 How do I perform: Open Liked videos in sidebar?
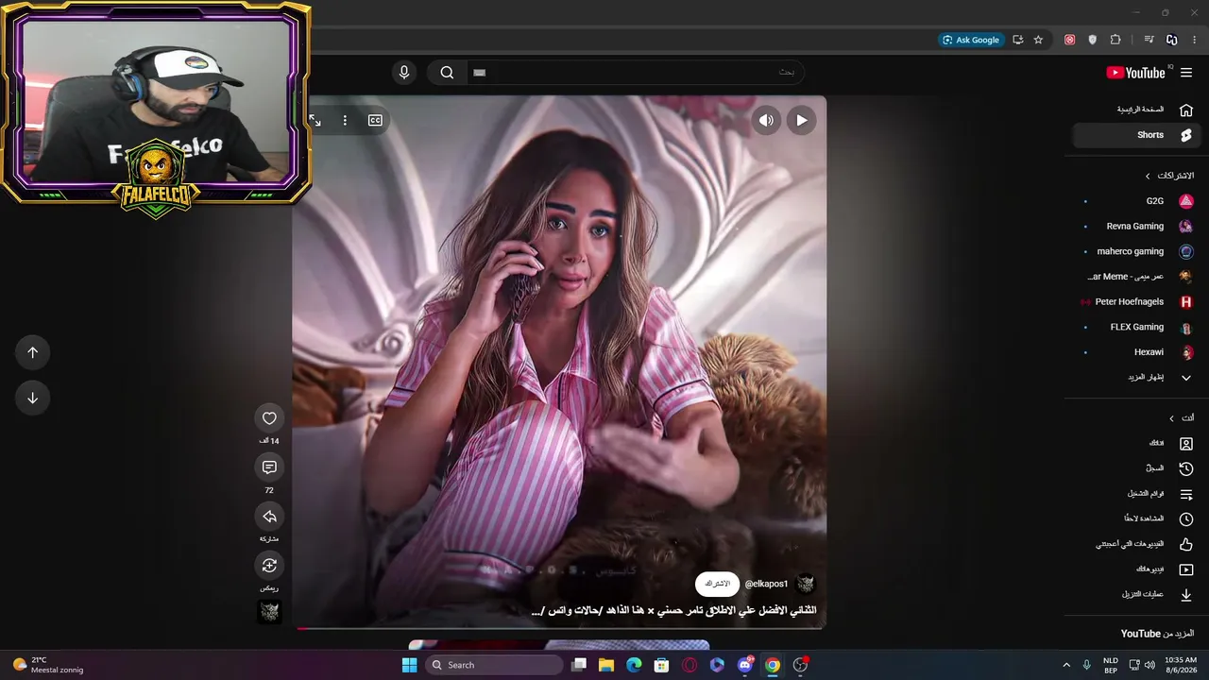click(x=1136, y=544)
